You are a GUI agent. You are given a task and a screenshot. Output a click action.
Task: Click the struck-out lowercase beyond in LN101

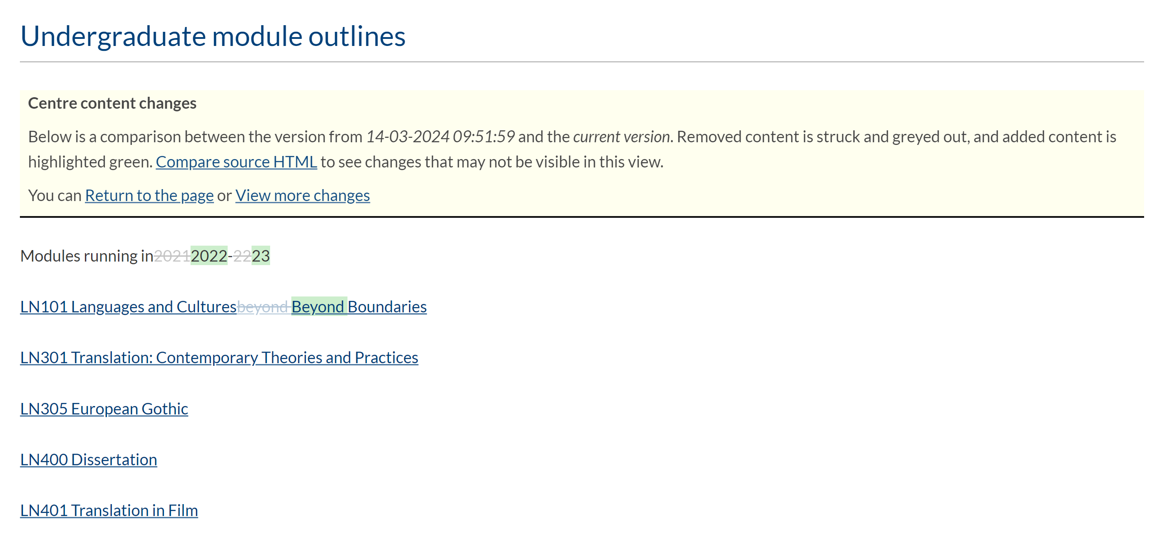pos(263,307)
